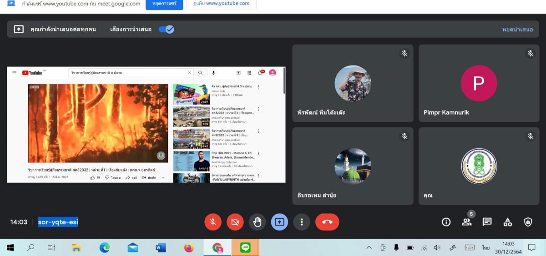
Task: Click the present screen icon
Action: pyautogui.click(x=279, y=222)
